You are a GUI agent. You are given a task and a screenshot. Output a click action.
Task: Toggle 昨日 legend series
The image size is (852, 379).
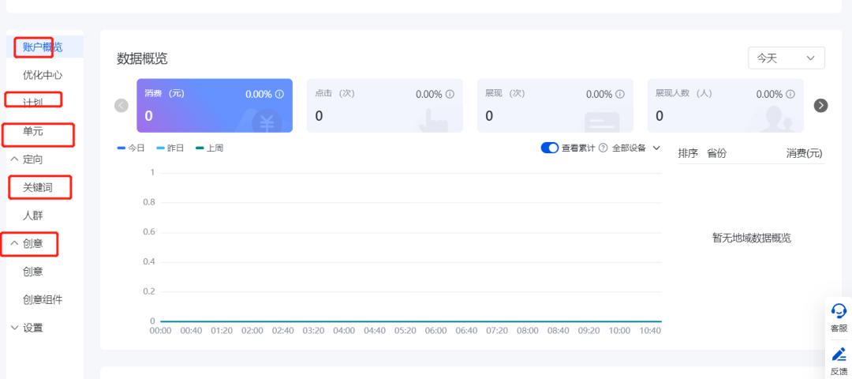pos(170,148)
